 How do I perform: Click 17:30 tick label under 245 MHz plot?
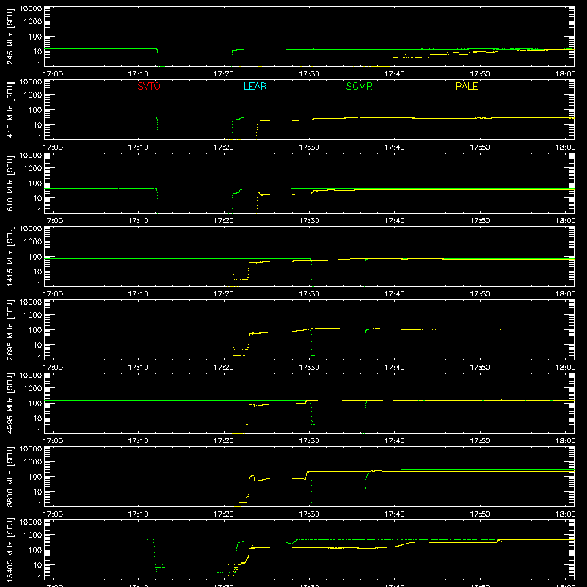309,74
